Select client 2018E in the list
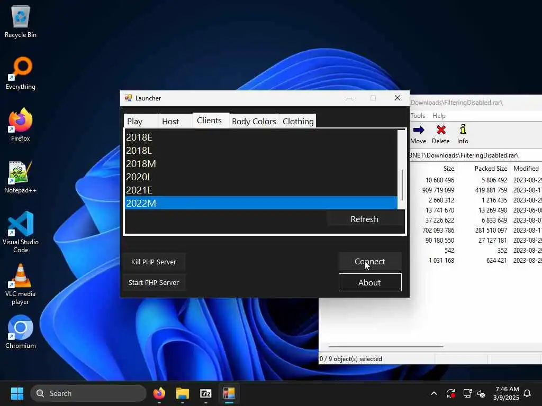 click(261, 137)
